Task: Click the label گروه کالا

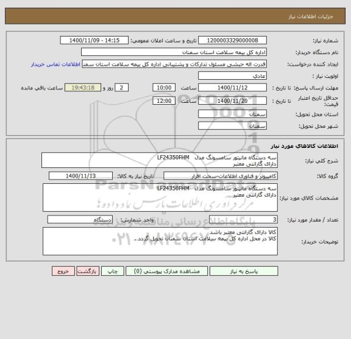Action: click(327, 176)
